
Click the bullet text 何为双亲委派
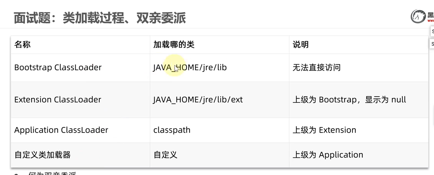coord(52,173)
